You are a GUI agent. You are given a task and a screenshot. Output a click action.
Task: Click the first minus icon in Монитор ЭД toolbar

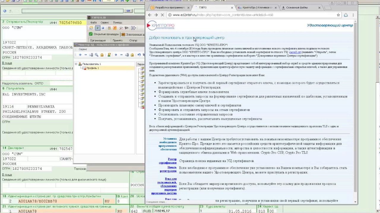tap(85, 55)
